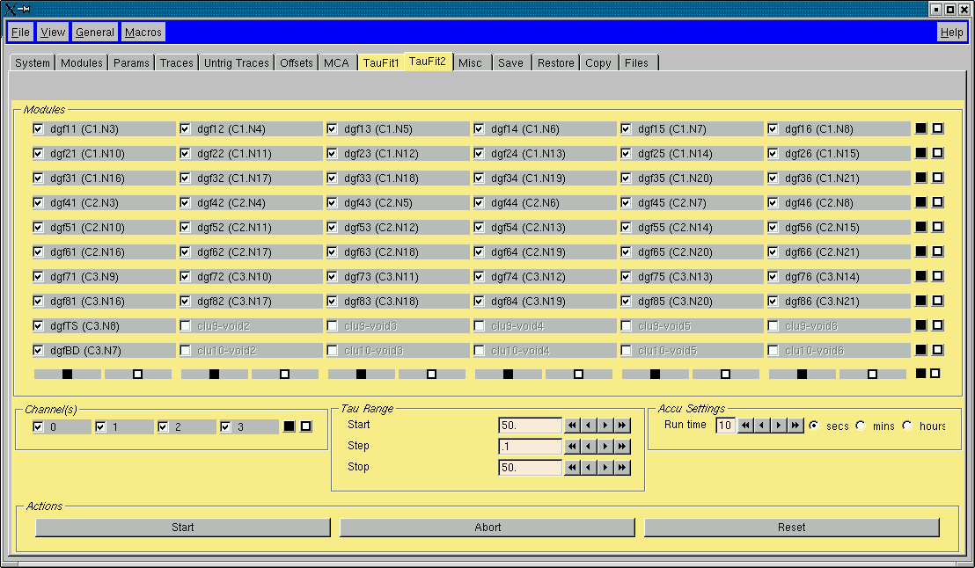The width and height of the screenshot is (975, 568).
Task: Increase Tau Step value by one
Action: [605, 446]
